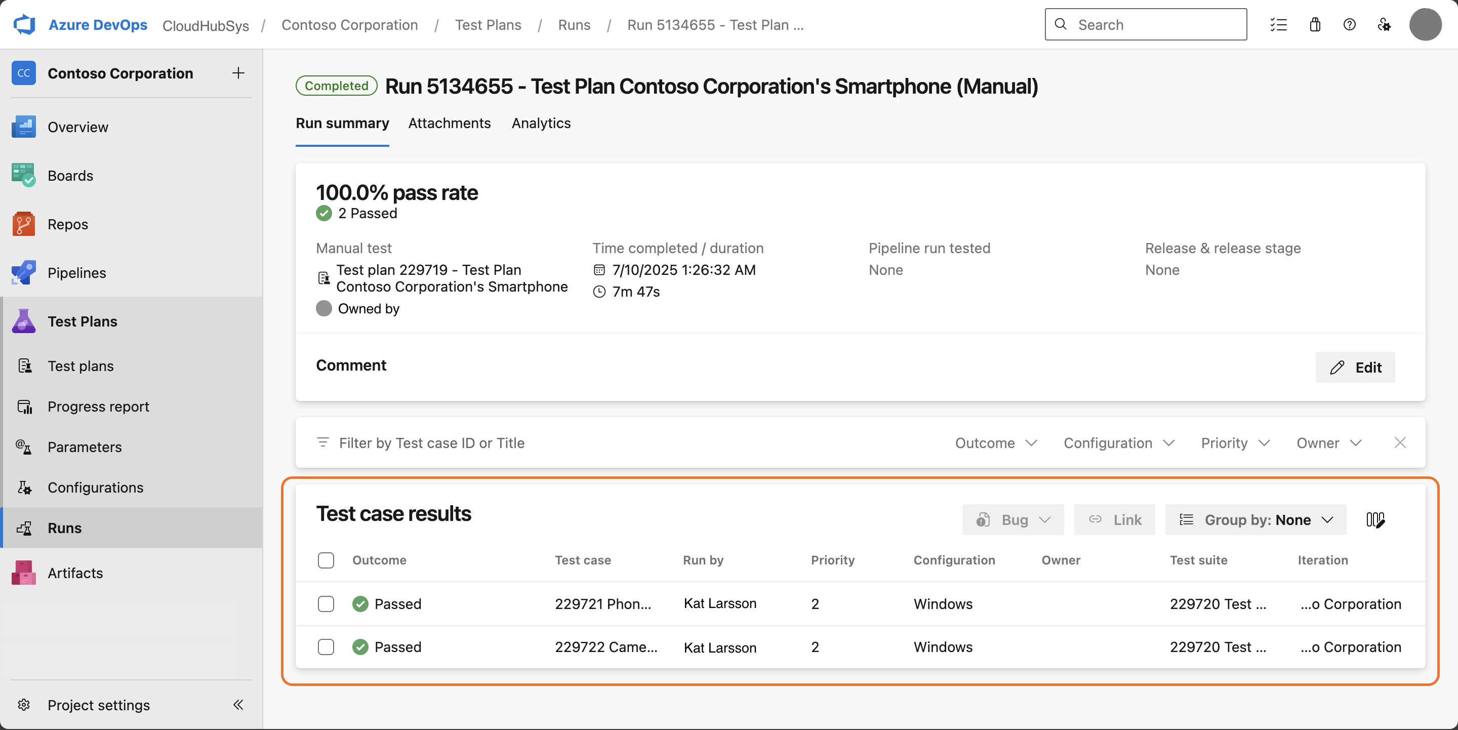Switch to the Attachments tab

pos(450,124)
